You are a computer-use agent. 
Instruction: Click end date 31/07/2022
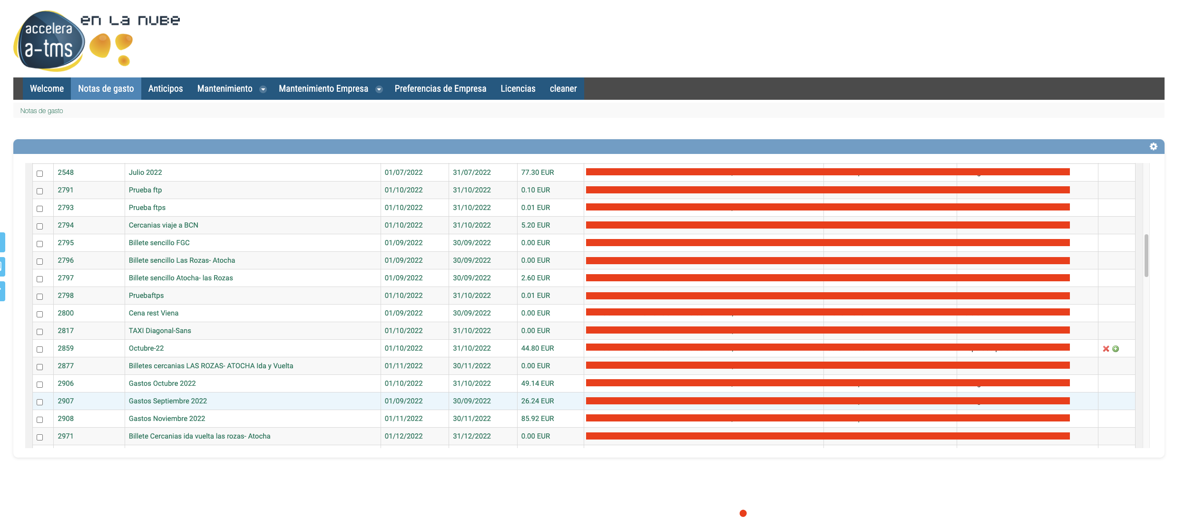pyautogui.click(x=472, y=172)
